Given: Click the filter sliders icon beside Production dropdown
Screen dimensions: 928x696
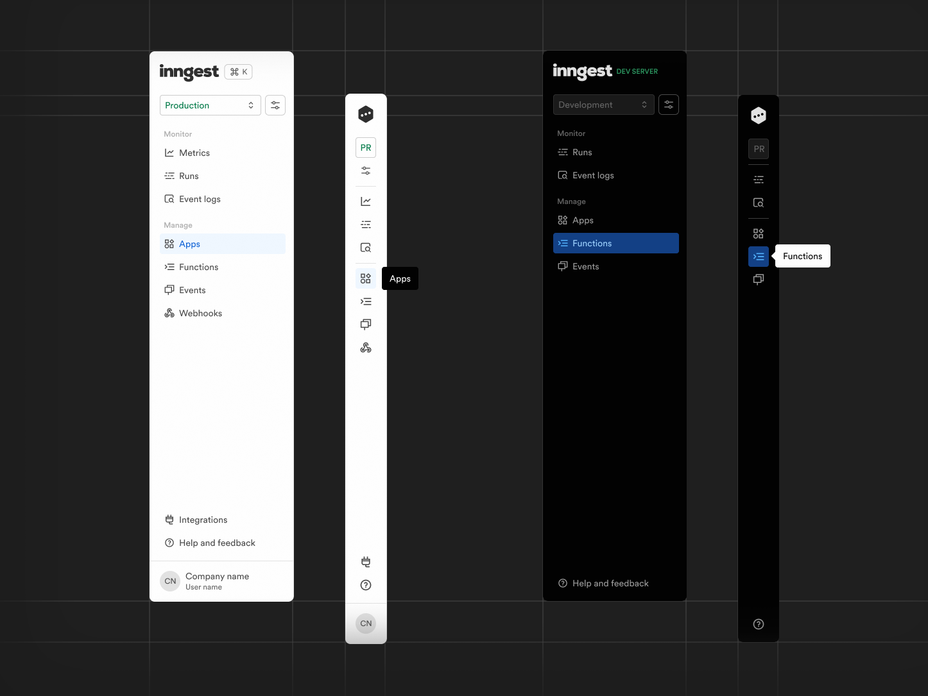Looking at the screenshot, I should tap(275, 105).
